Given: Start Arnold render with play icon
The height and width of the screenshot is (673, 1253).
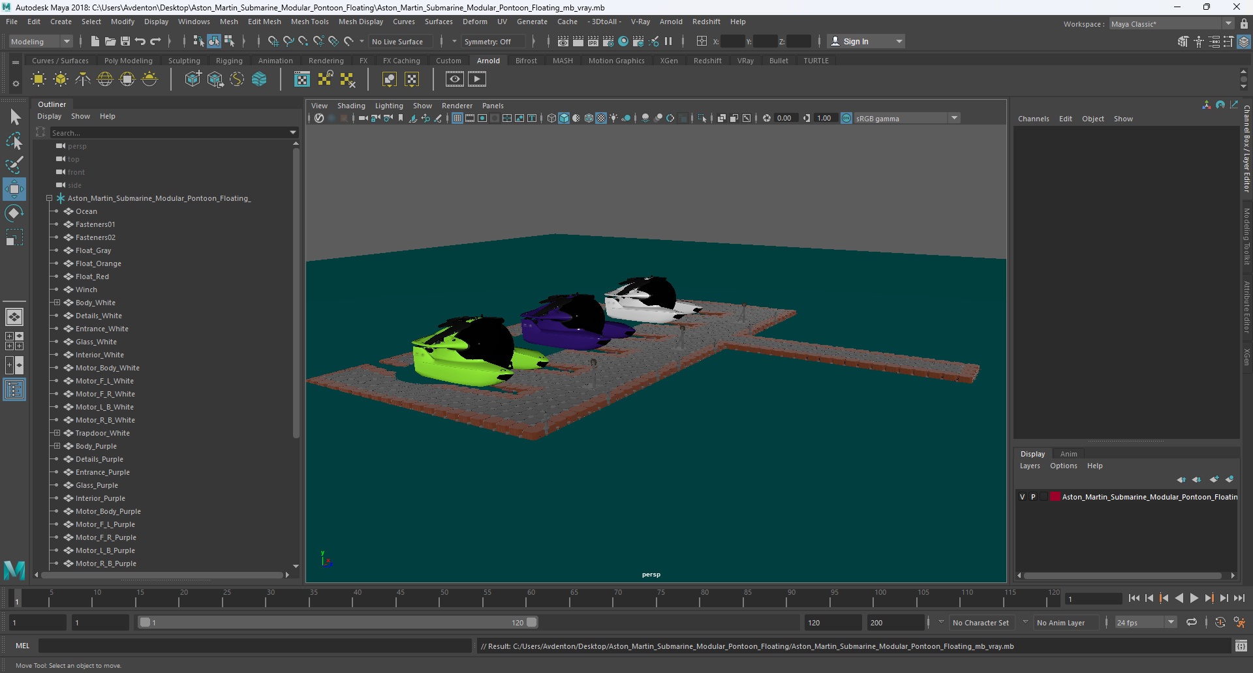Looking at the screenshot, I should click(x=477, y=80).
